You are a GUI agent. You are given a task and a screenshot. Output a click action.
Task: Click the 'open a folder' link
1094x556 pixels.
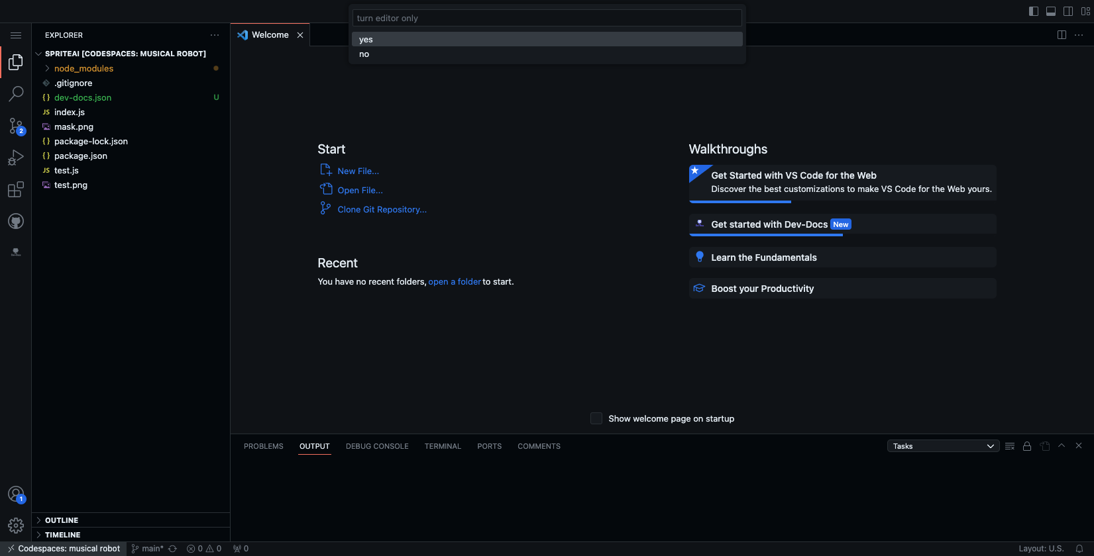(x=455, y=281)
